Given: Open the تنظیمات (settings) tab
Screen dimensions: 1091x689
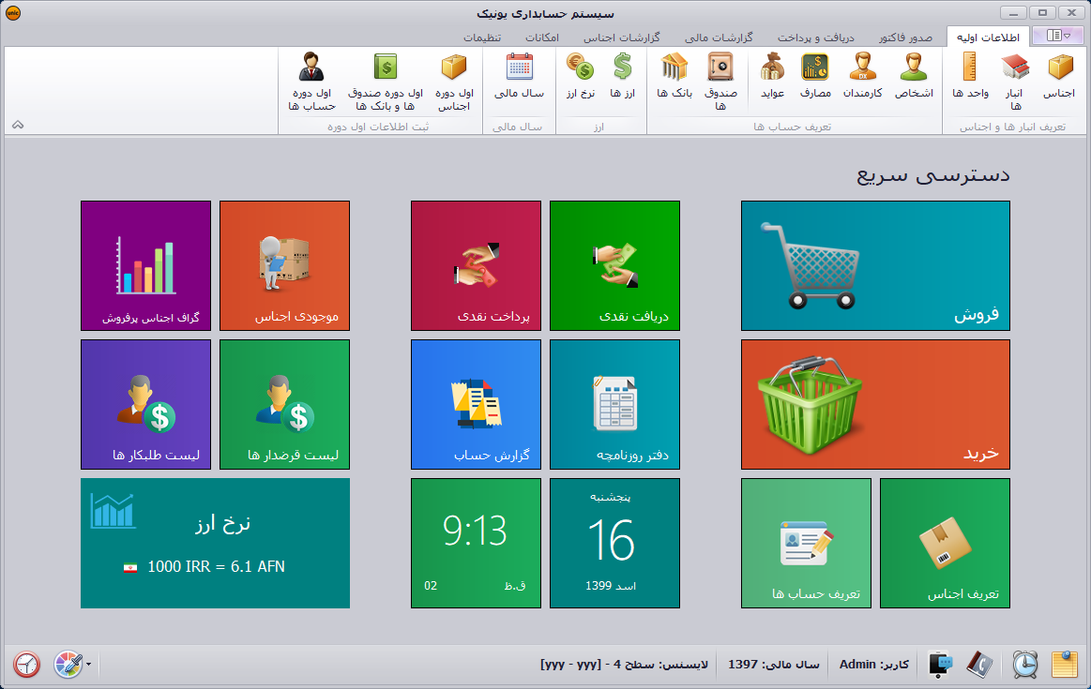Looking at the screenshot, I should pyautogui.click(x=482, y=37).
